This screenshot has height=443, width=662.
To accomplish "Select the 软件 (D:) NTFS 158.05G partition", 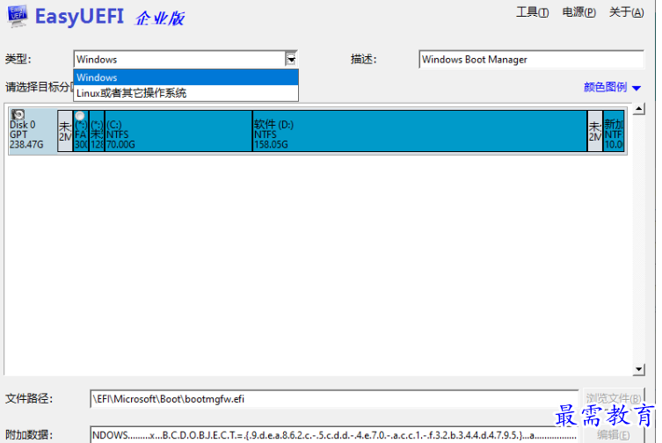I will click(420, 130).
